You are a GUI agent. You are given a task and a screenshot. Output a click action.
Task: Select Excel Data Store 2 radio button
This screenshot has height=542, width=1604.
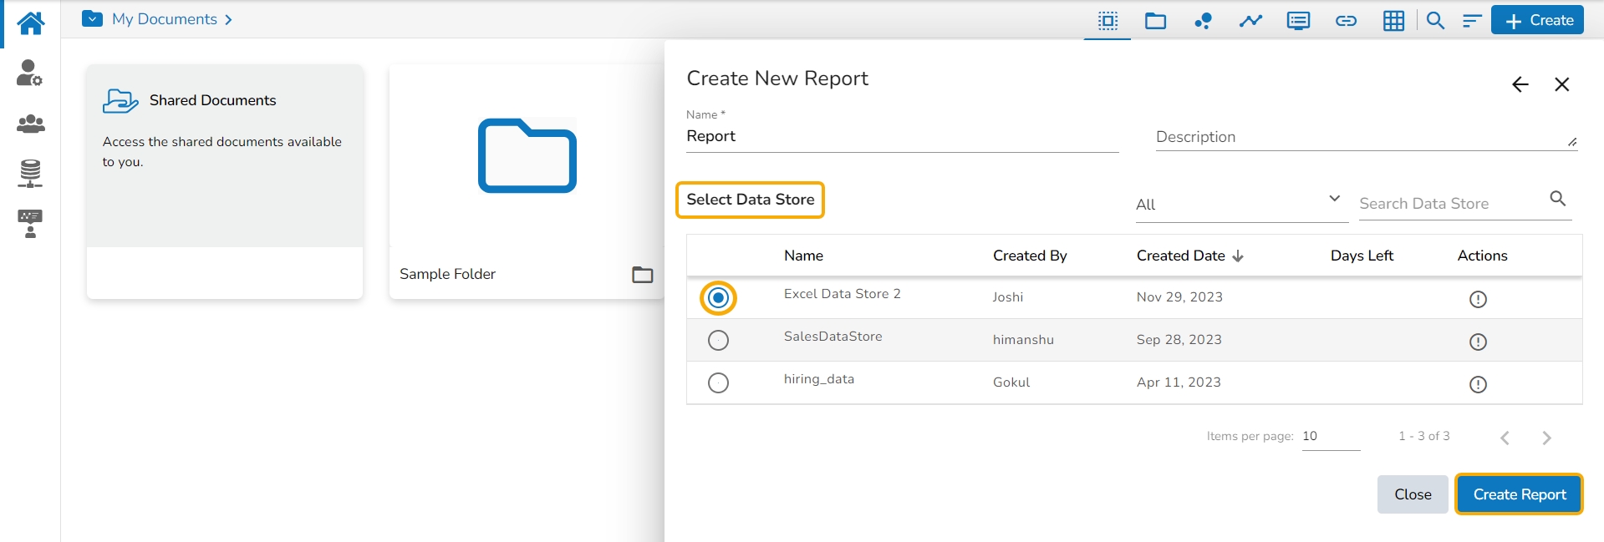(718, 298)
